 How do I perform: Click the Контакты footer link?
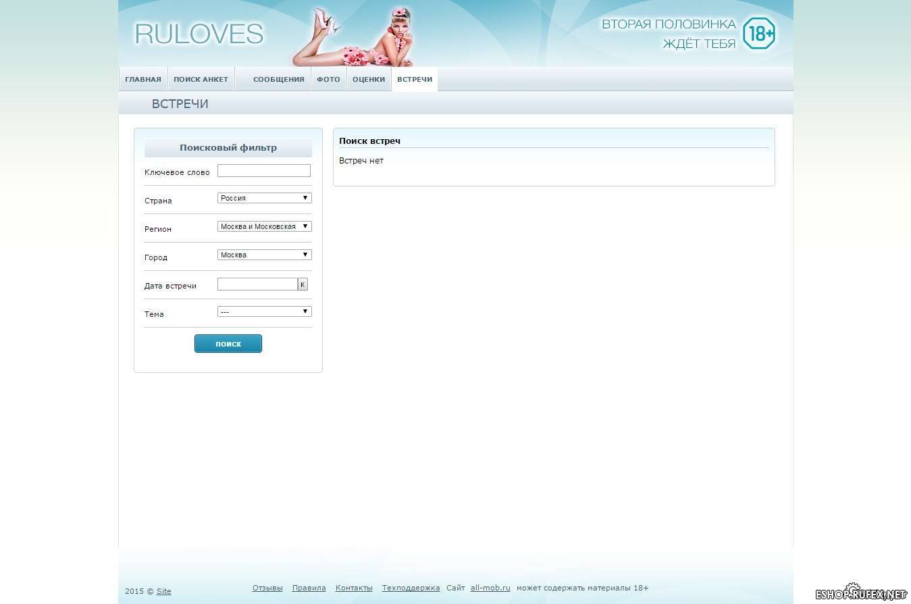[354, 588]
